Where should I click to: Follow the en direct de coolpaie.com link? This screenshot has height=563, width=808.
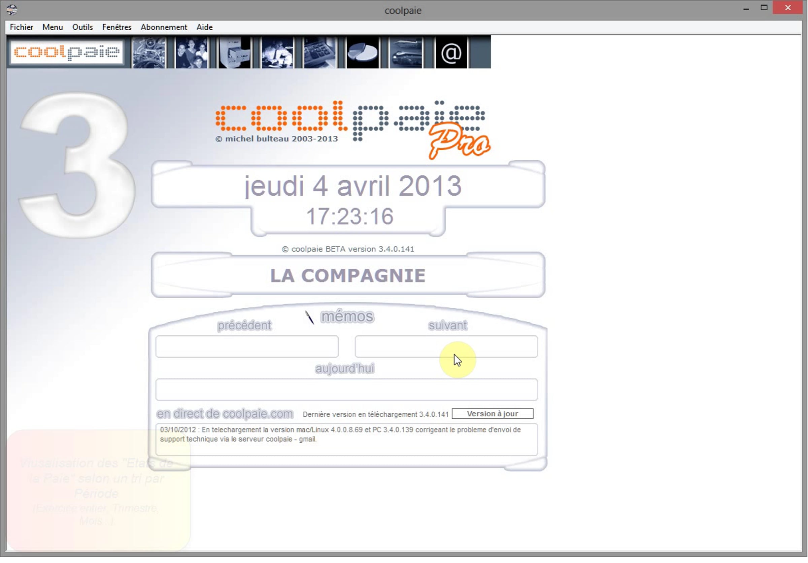tap(225, 414)
